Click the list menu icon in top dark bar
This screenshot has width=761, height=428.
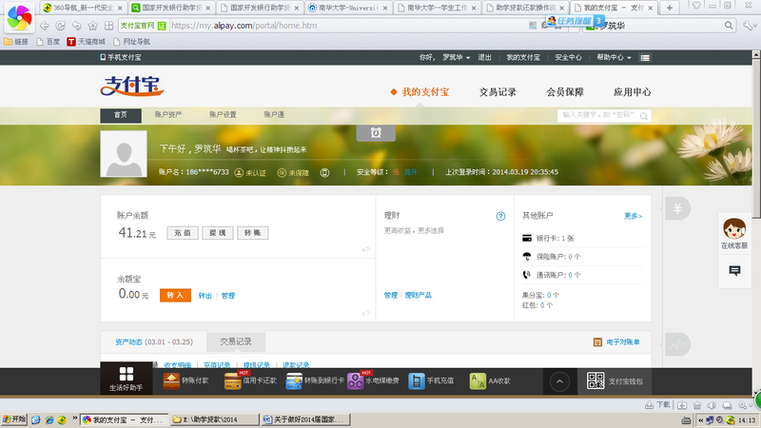point(645,58)
